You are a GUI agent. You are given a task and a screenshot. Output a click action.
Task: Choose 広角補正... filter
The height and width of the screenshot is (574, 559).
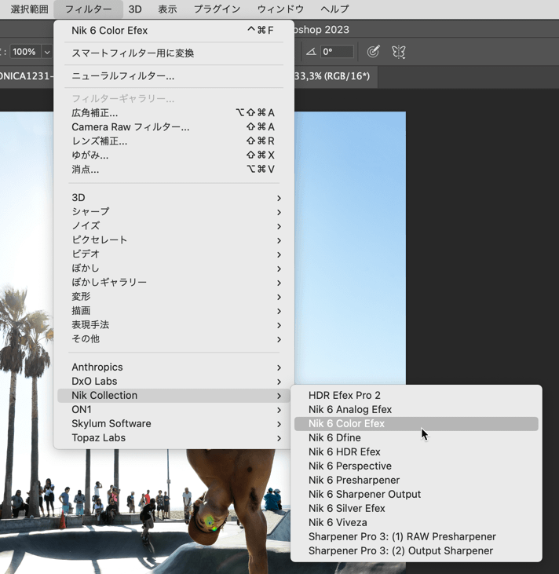tap(174, 113)
